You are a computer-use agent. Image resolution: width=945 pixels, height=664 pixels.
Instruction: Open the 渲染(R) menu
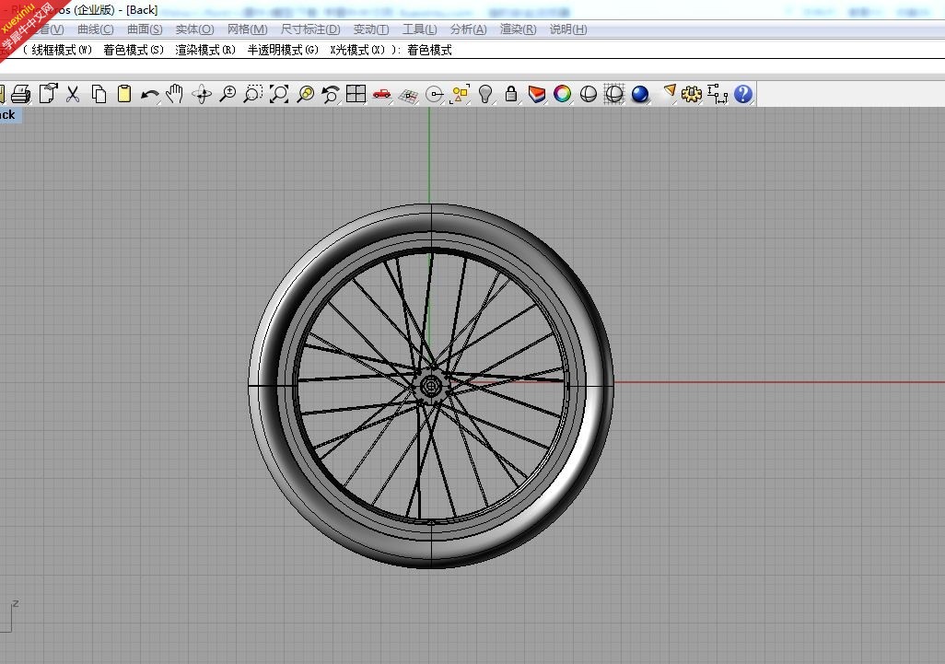pyautogui.click(x=518, y=29)
